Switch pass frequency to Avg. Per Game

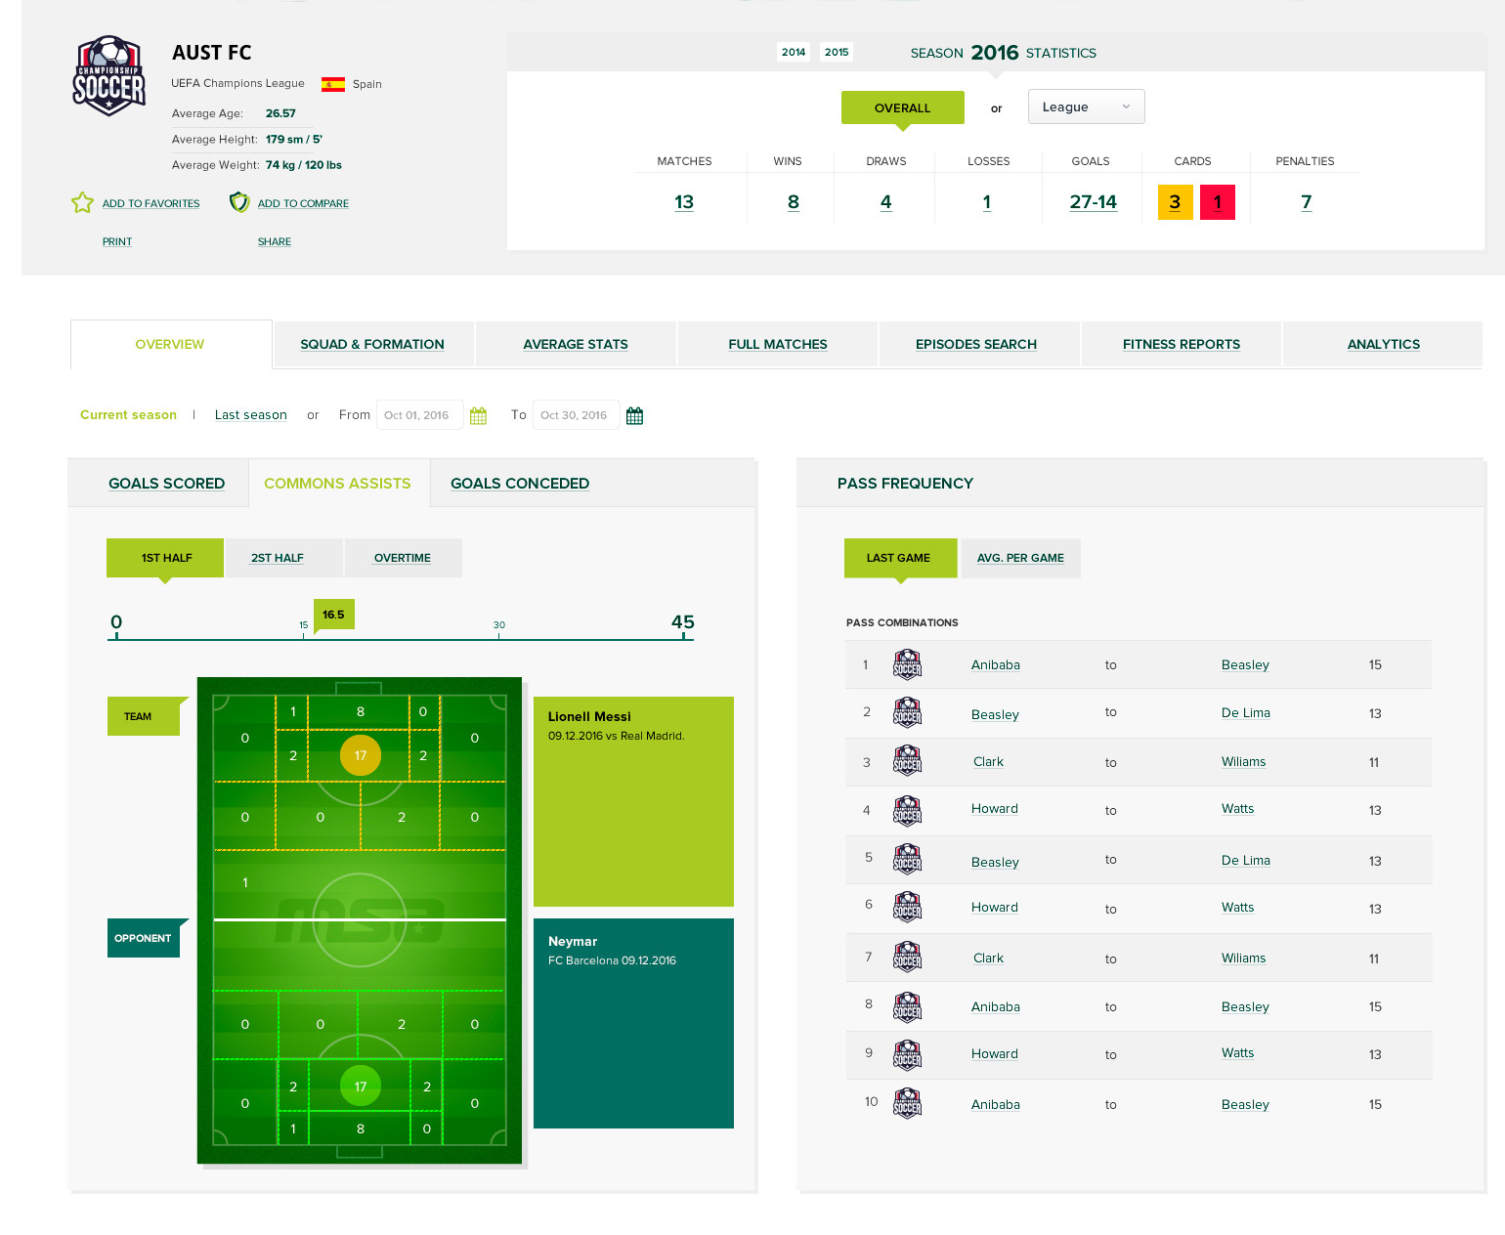coord(1020,558)
